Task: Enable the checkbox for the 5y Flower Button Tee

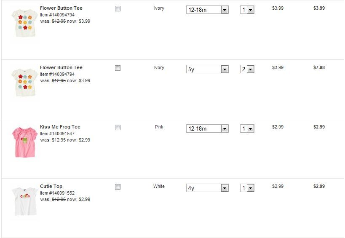Action: click(x=118, y=68)
